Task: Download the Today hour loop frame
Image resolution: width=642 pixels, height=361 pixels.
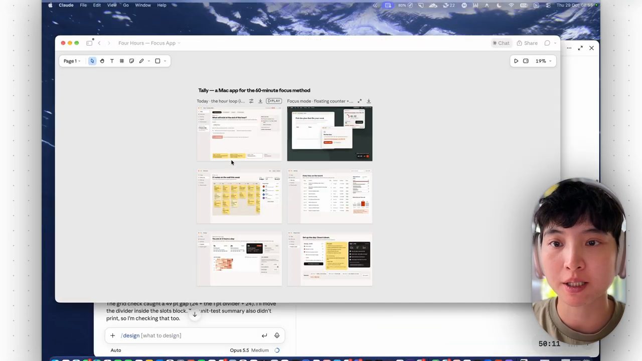Action: coord(260,101)
